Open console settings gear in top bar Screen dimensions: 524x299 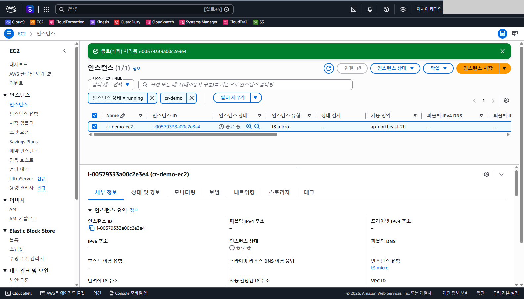pos(403,9)
